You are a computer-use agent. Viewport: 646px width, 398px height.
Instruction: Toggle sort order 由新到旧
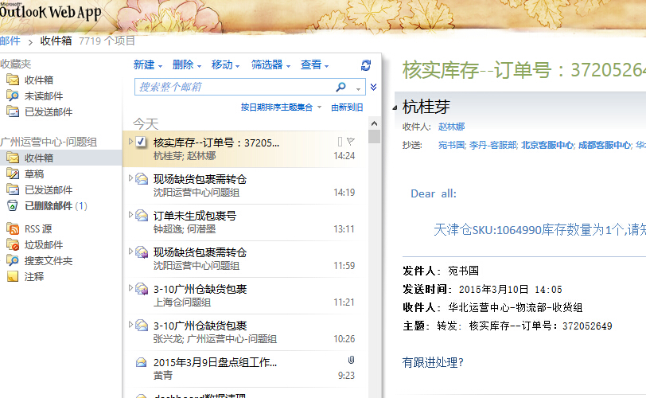point(347,107)
